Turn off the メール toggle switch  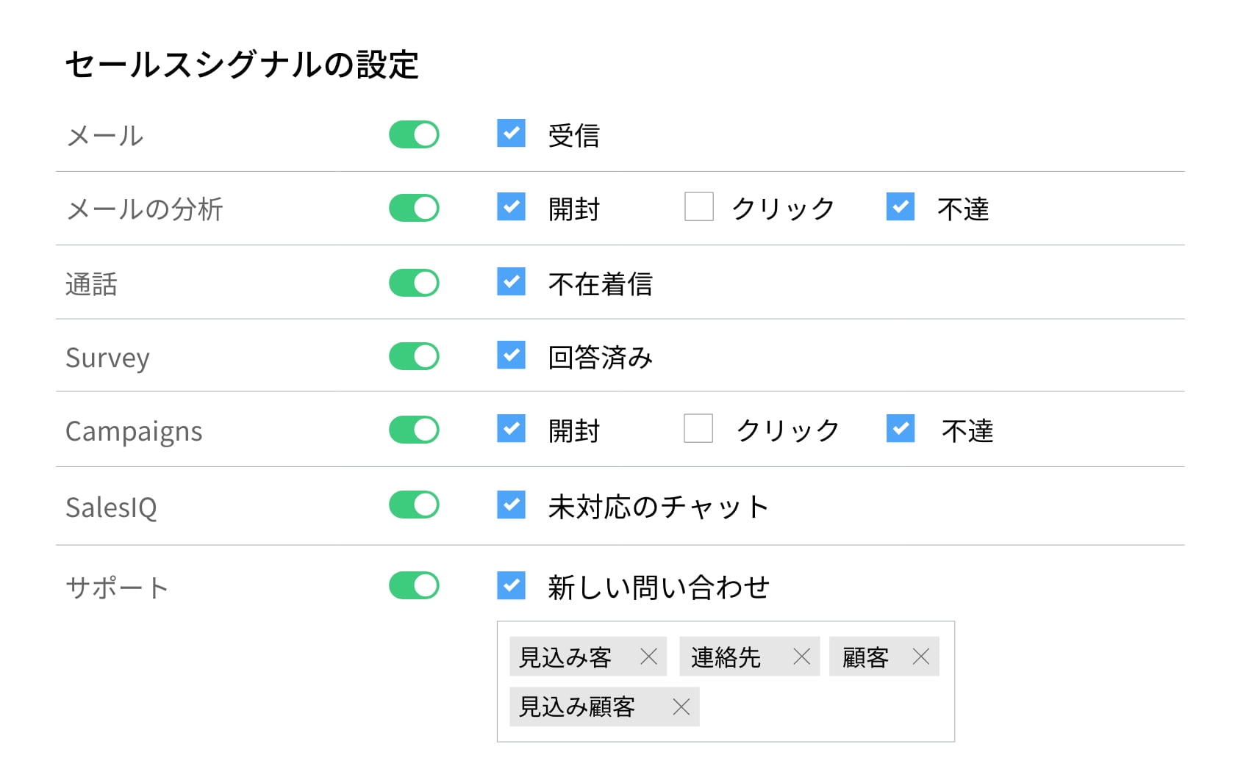[x=414, y=135]
